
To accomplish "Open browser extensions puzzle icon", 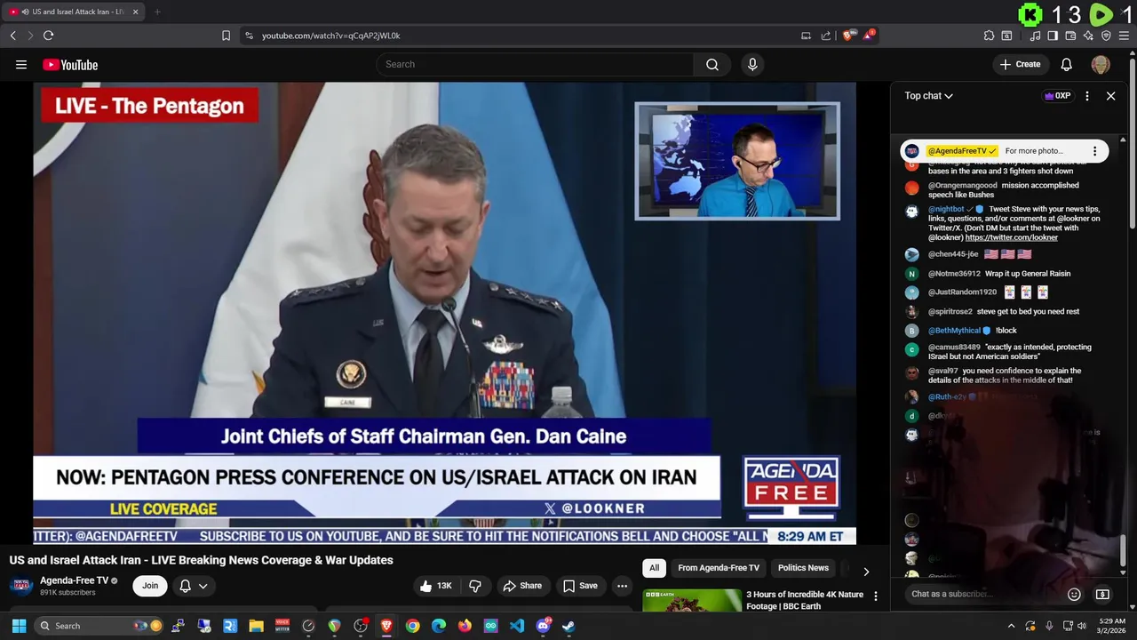I will coord(989,36).
